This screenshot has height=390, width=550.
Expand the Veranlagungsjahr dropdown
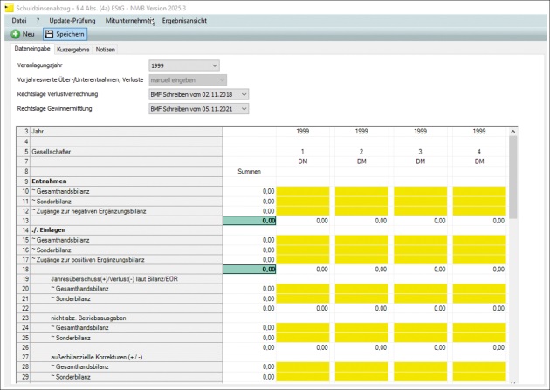(184, 65)
